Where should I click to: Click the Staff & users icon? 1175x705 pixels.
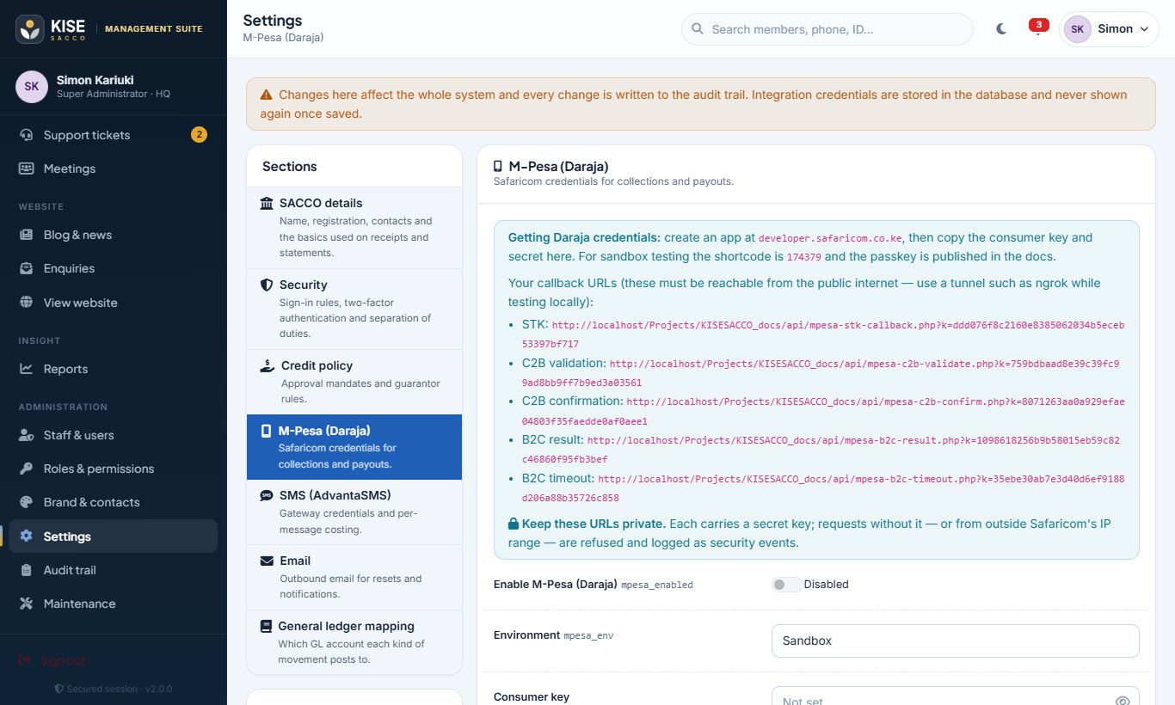[x=27, y=435]
